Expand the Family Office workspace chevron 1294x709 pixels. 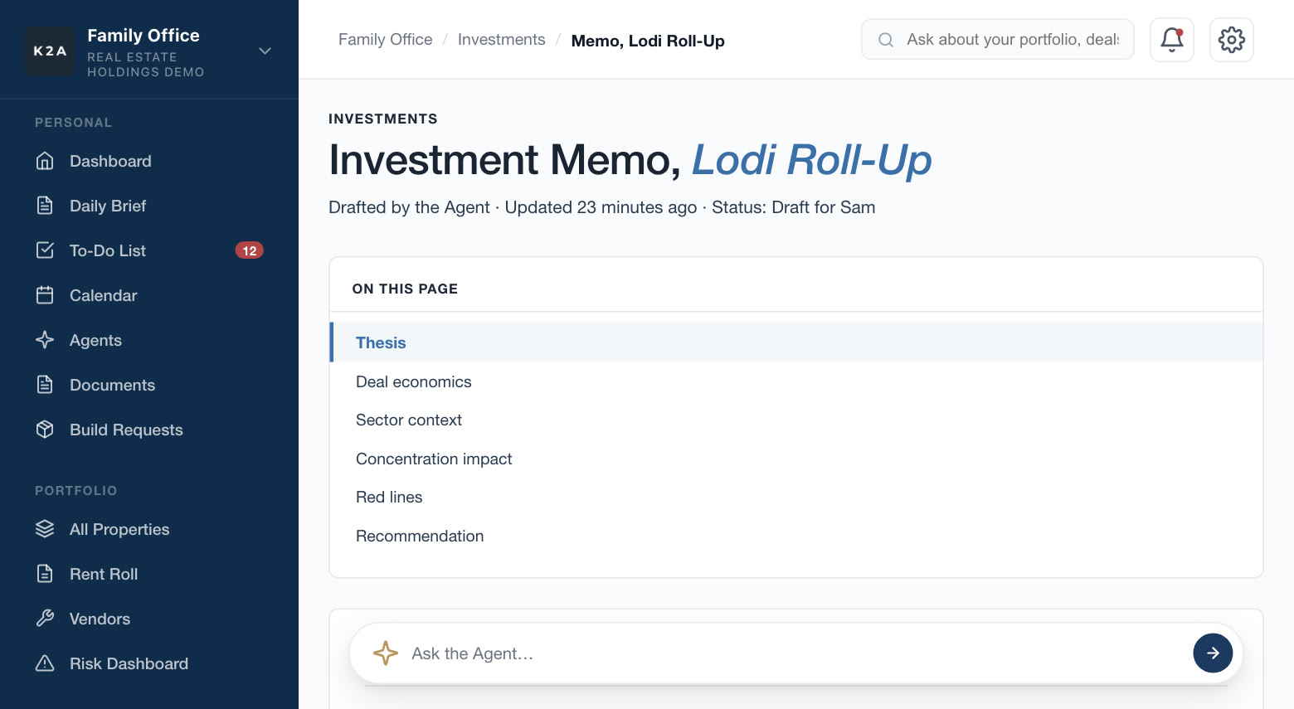pyautogui.click(x=265, y=51)
